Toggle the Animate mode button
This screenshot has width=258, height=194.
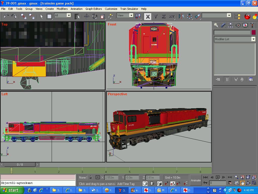pyautogui.click(x=196, y=180)
